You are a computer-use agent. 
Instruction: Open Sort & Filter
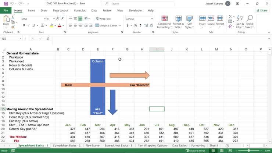[x=240, y=22]
